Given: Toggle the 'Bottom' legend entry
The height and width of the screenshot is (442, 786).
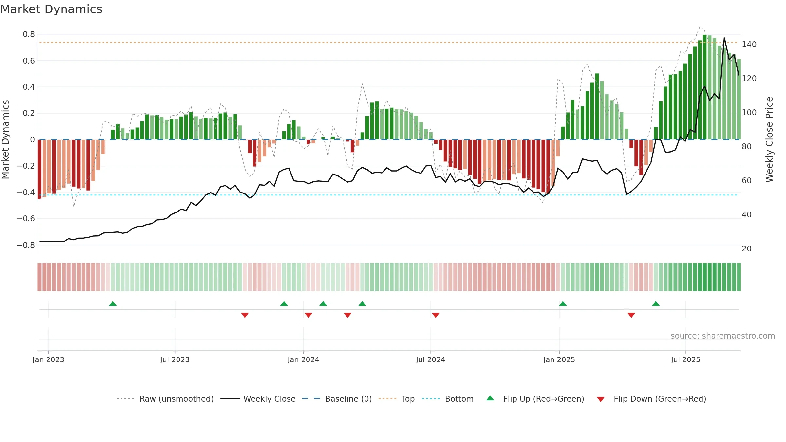Looking at the screenshot, I should click(459, 399).
